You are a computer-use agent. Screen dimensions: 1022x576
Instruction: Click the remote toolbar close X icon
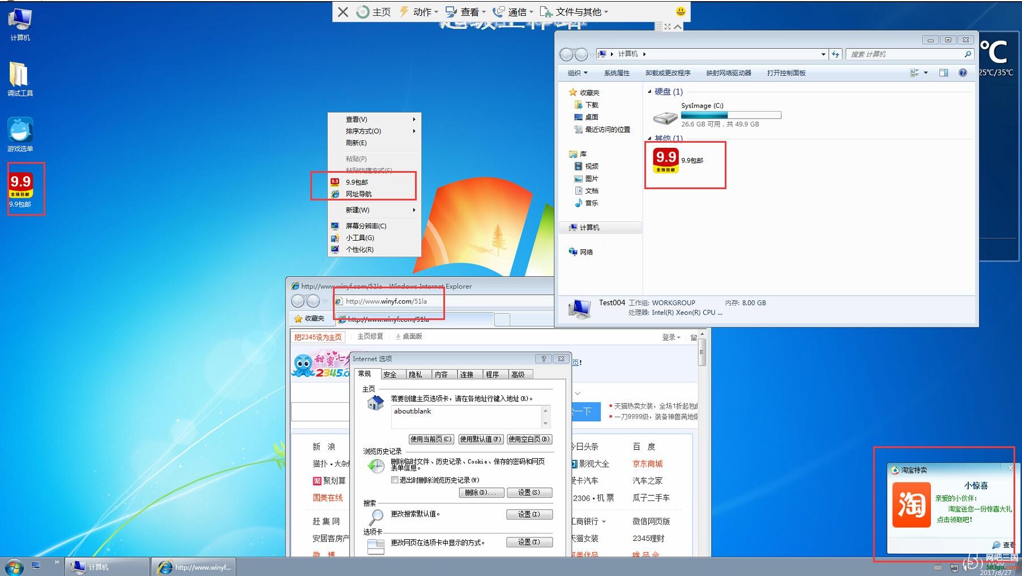click(343, 12)
